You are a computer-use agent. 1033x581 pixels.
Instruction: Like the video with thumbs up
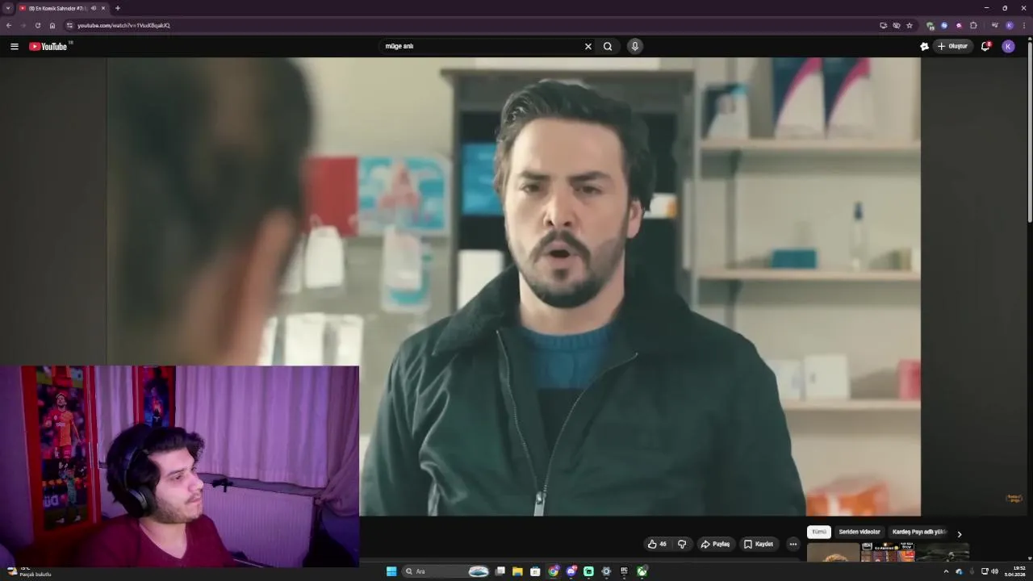[x=657, y=544]
